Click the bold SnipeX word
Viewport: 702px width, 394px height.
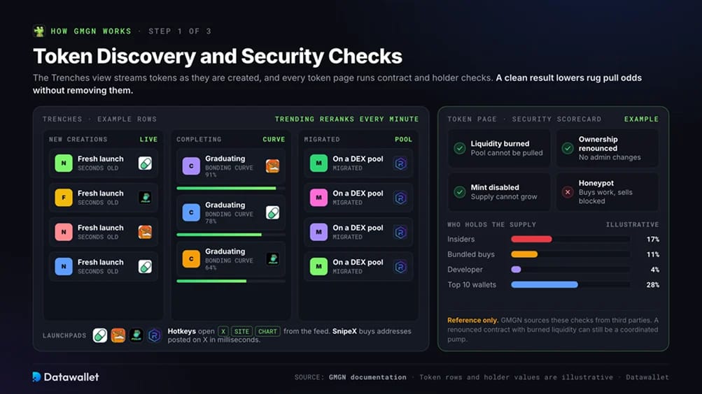click(344, 331)
